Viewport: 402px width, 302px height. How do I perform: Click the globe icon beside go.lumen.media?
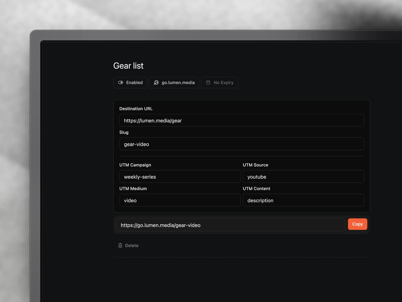[156, 83]
